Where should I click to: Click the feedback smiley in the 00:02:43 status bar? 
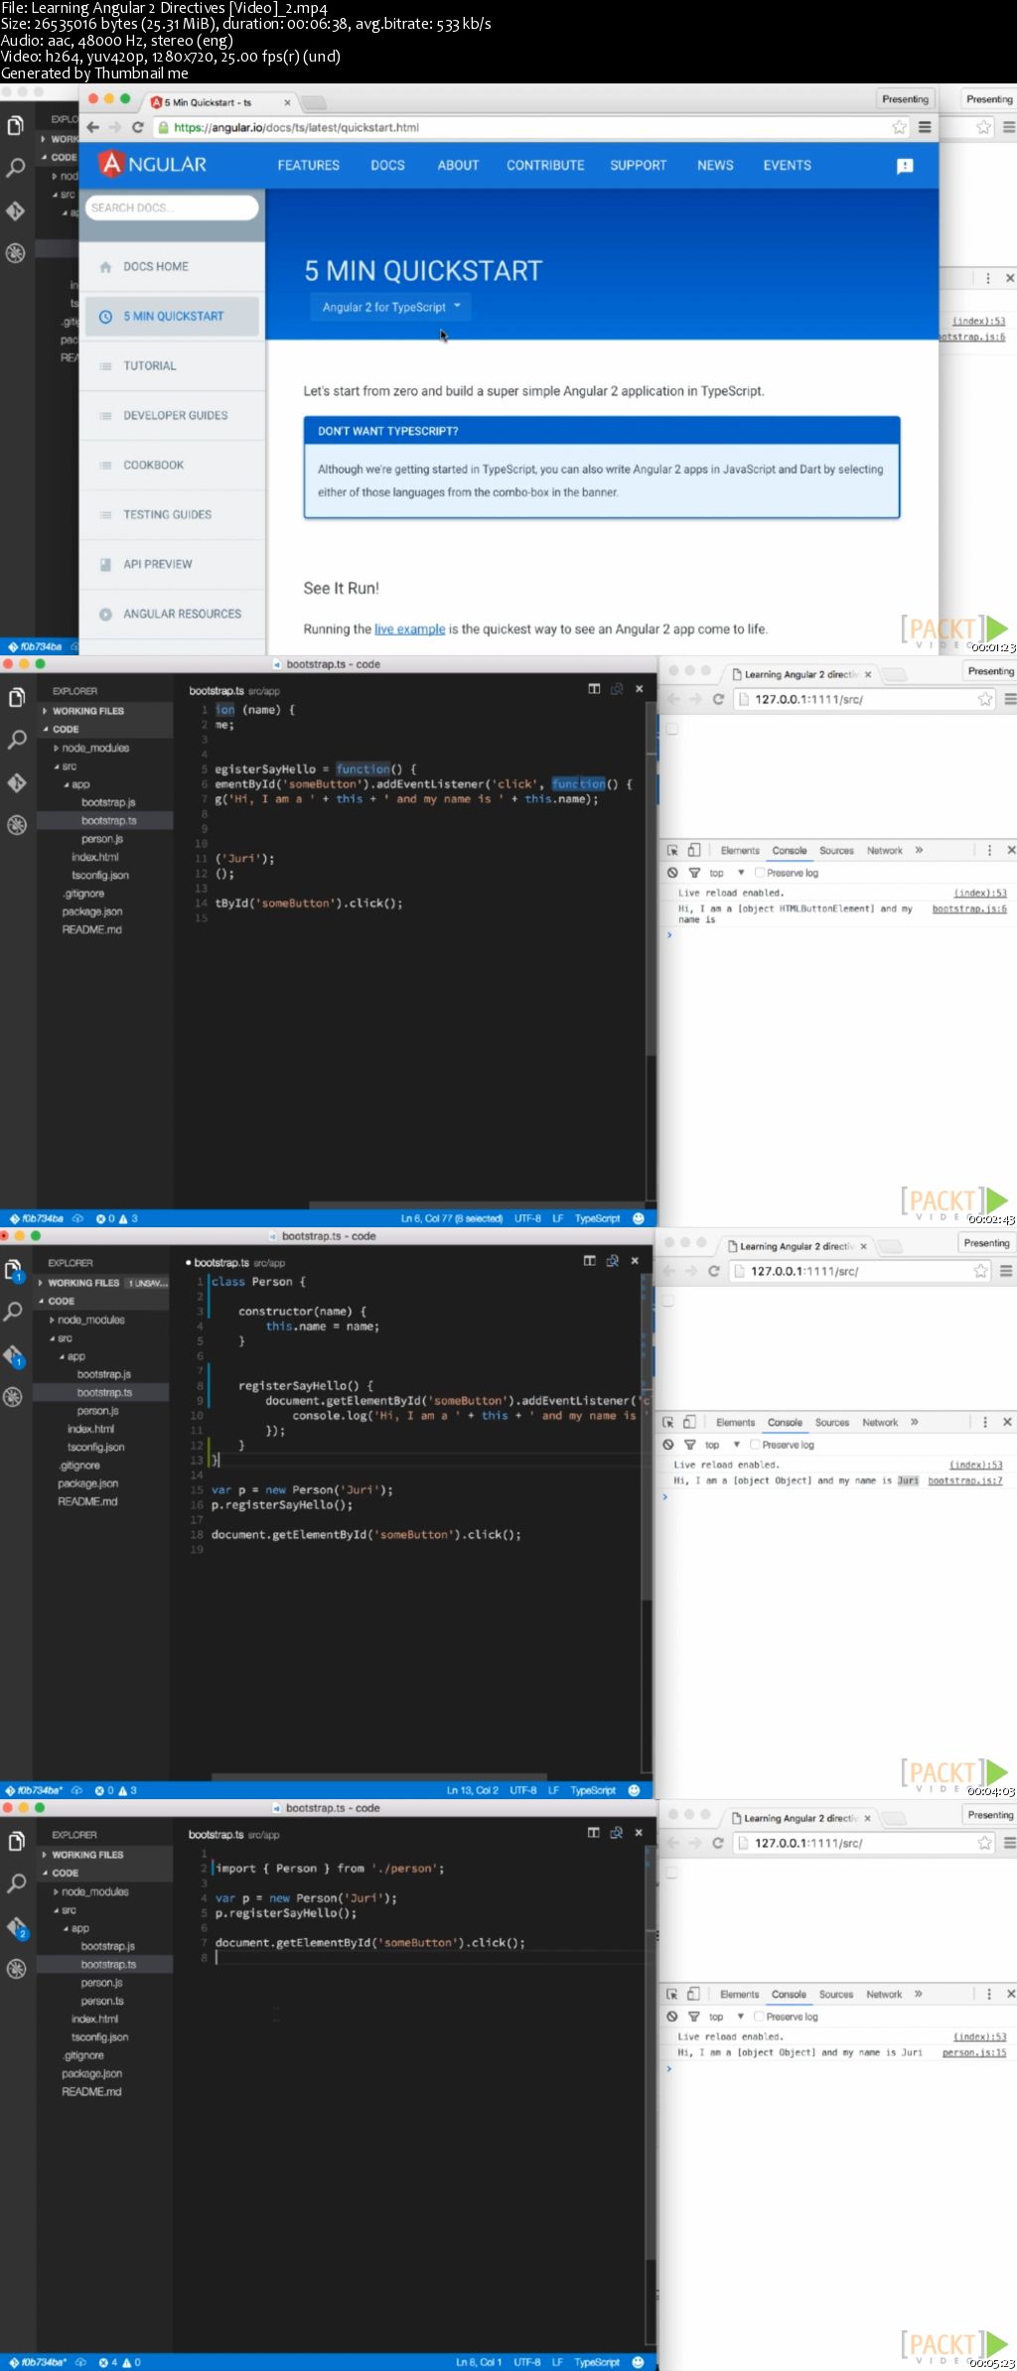[639, 1218]
